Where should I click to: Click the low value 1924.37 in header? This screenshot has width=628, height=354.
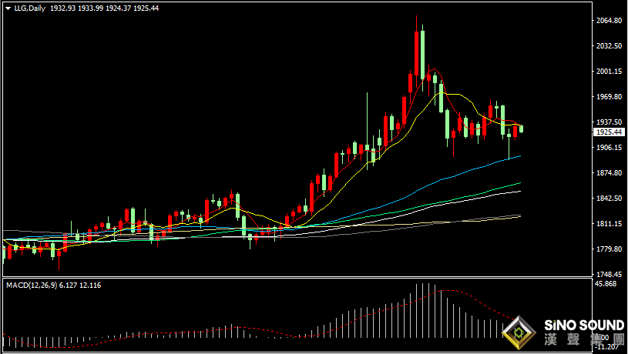pos(118,8)
